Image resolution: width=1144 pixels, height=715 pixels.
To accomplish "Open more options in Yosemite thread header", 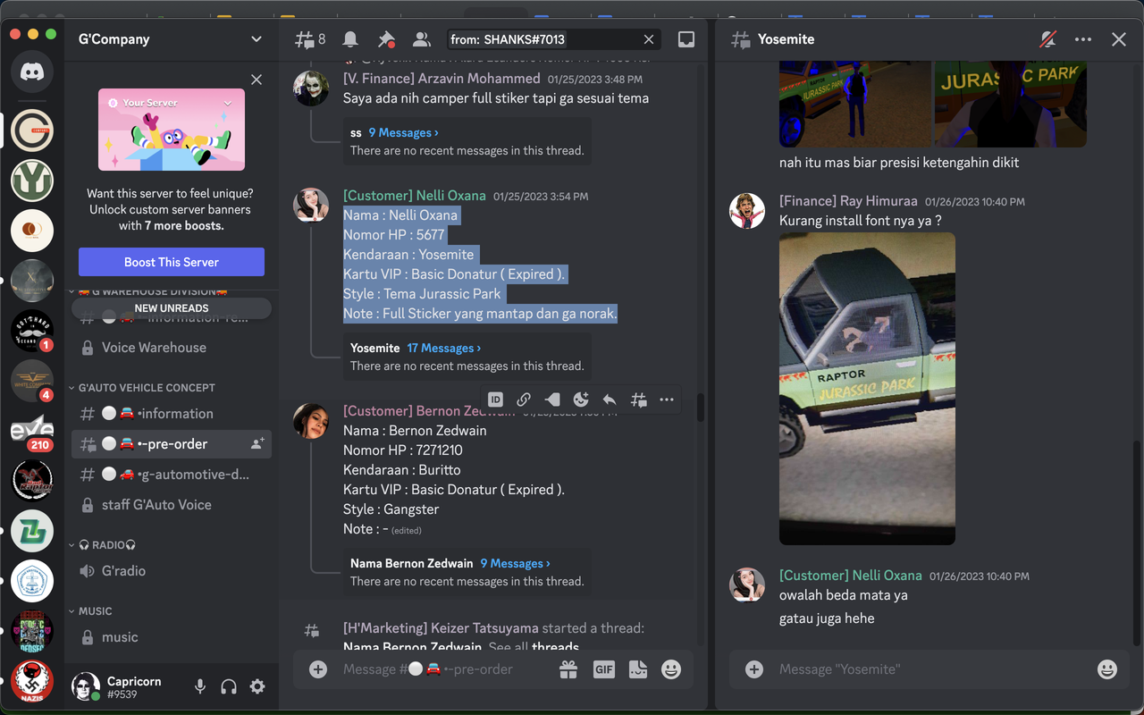I will coord(1083,39).
